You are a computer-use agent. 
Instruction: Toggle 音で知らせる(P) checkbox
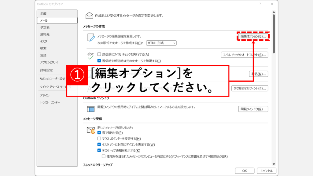[99, 133]
